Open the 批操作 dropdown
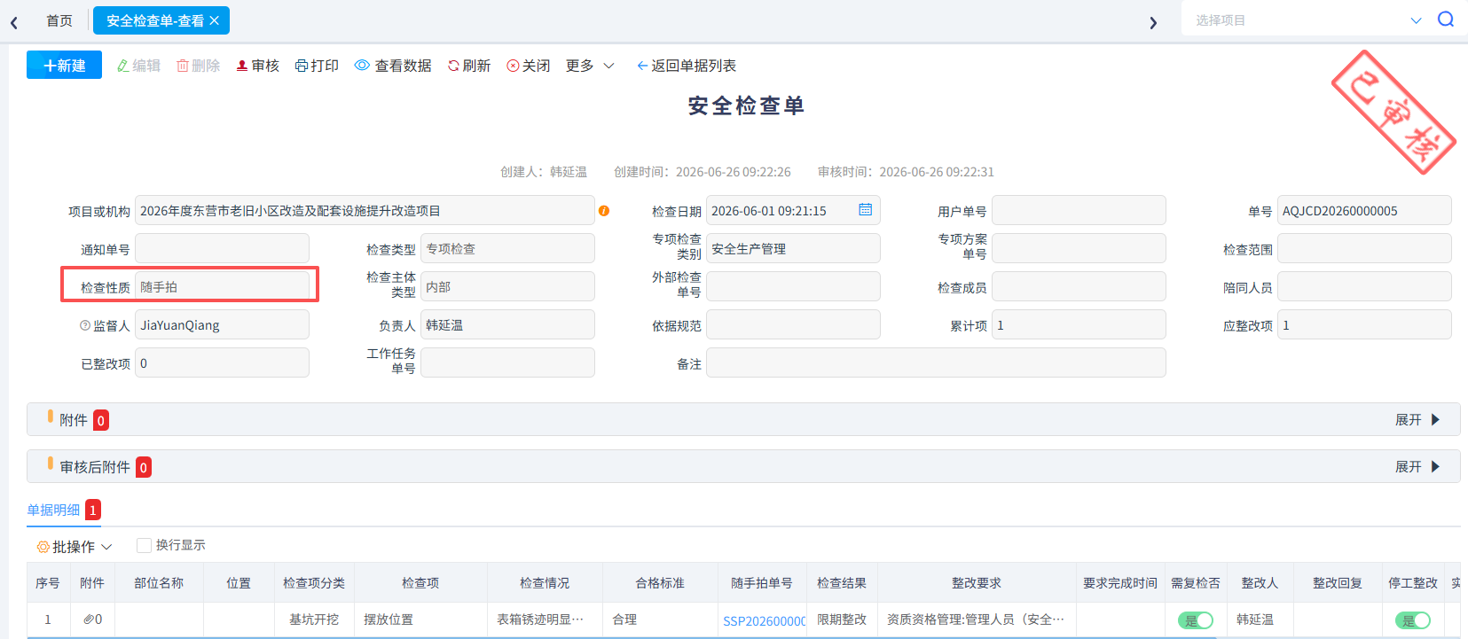The image size is (1468, 639). click(x=75, y=547)
